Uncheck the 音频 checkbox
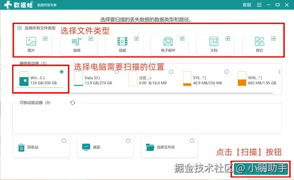 [91, 39]
